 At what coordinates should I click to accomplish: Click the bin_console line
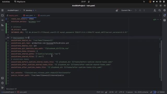tap(41, 73)
